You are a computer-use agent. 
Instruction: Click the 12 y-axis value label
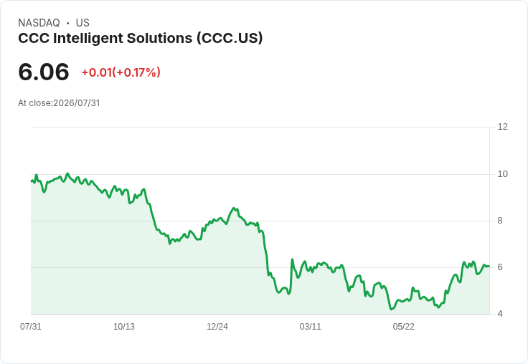tap(502, 127)
